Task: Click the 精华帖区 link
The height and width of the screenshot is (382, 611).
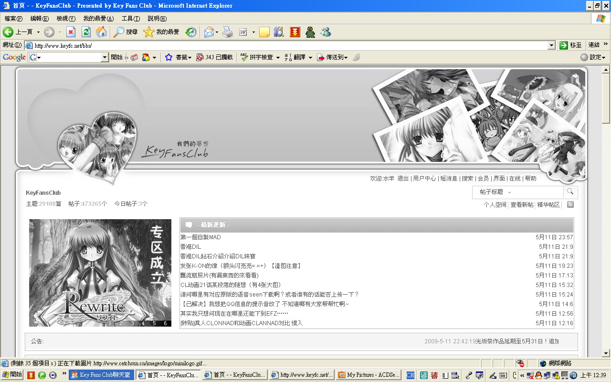Action: (548, 205)
